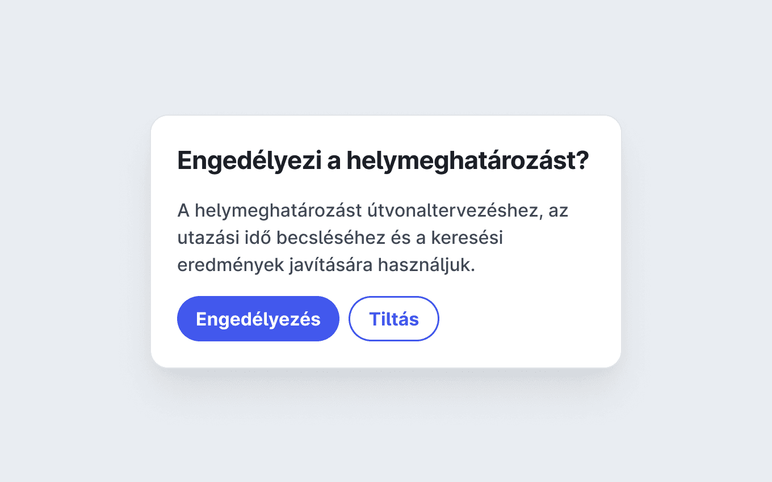Confirm permission with the primary Engedélyezés button
Screen dimensions: 772x482
258,319
